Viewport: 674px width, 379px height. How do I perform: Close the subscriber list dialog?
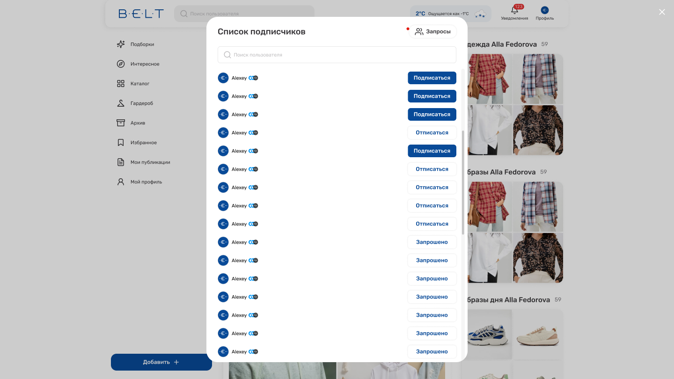click(x=662, y=12)
